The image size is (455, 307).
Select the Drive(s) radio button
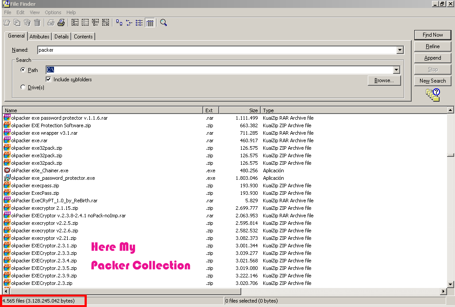[x=23, y=87]
